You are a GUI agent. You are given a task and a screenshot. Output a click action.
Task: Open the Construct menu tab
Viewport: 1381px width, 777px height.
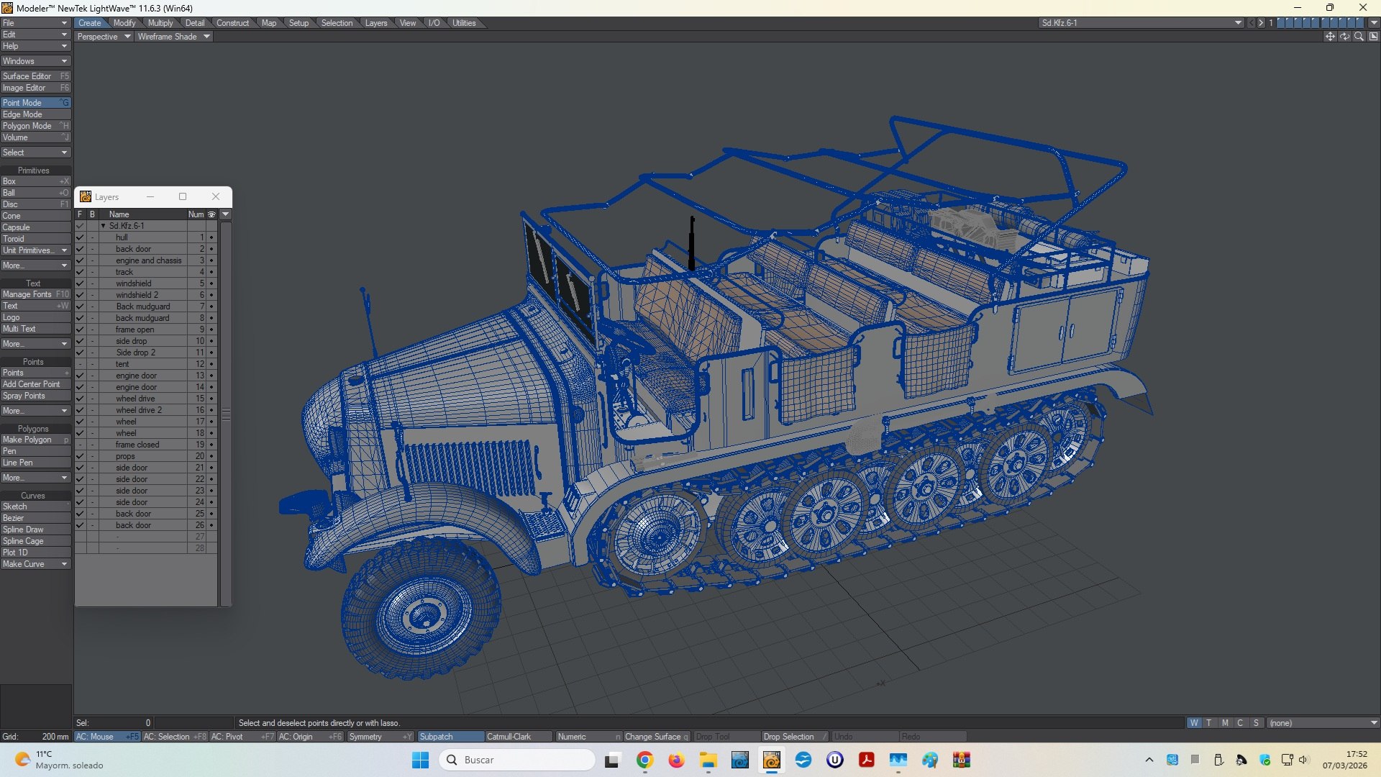232,23
